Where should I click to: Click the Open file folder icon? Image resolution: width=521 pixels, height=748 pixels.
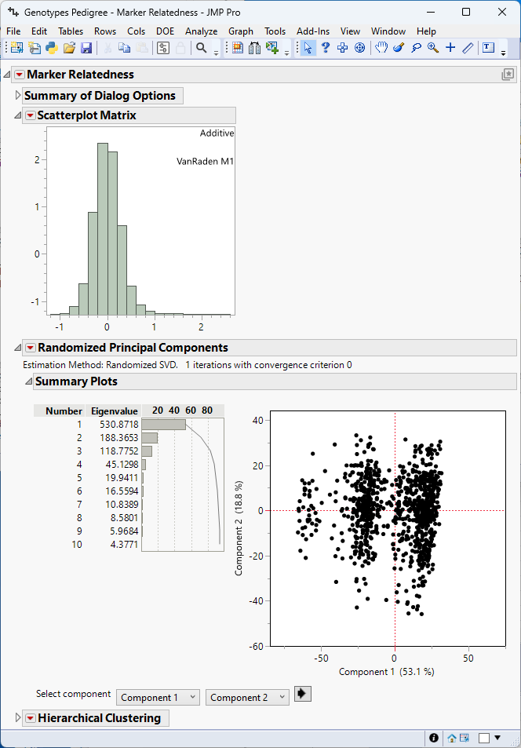(x=69, y=48)
